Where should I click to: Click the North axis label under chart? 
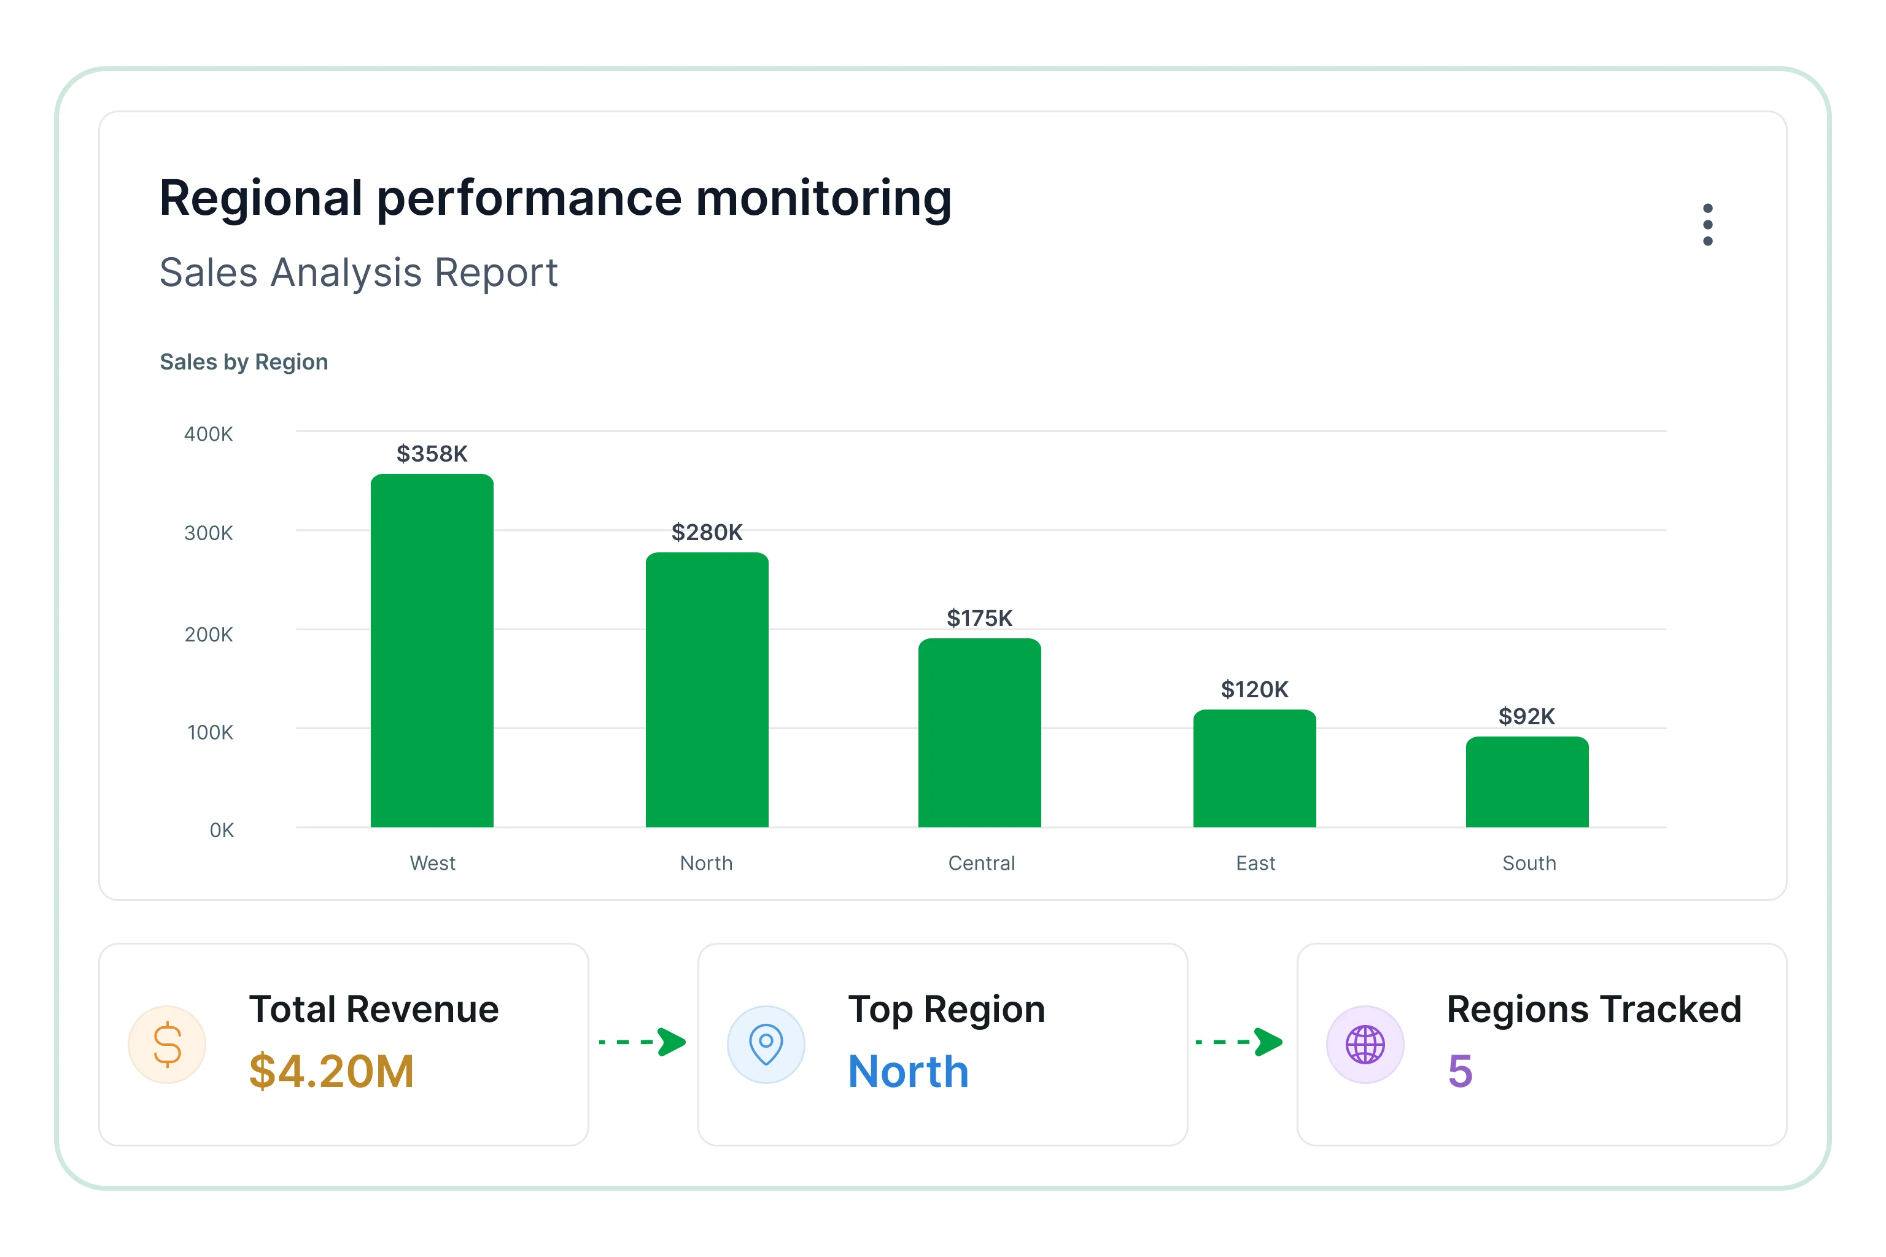(707, 864)
